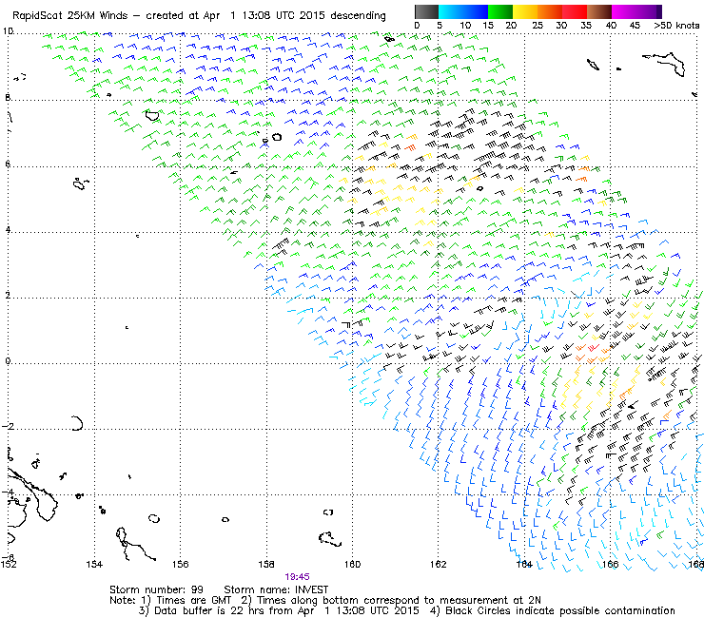Image resolution: width=704 pixels, height=618 pixels.
Task: Click the 'RapidScat 25KM Winds' title text
Action: point(70,16)
